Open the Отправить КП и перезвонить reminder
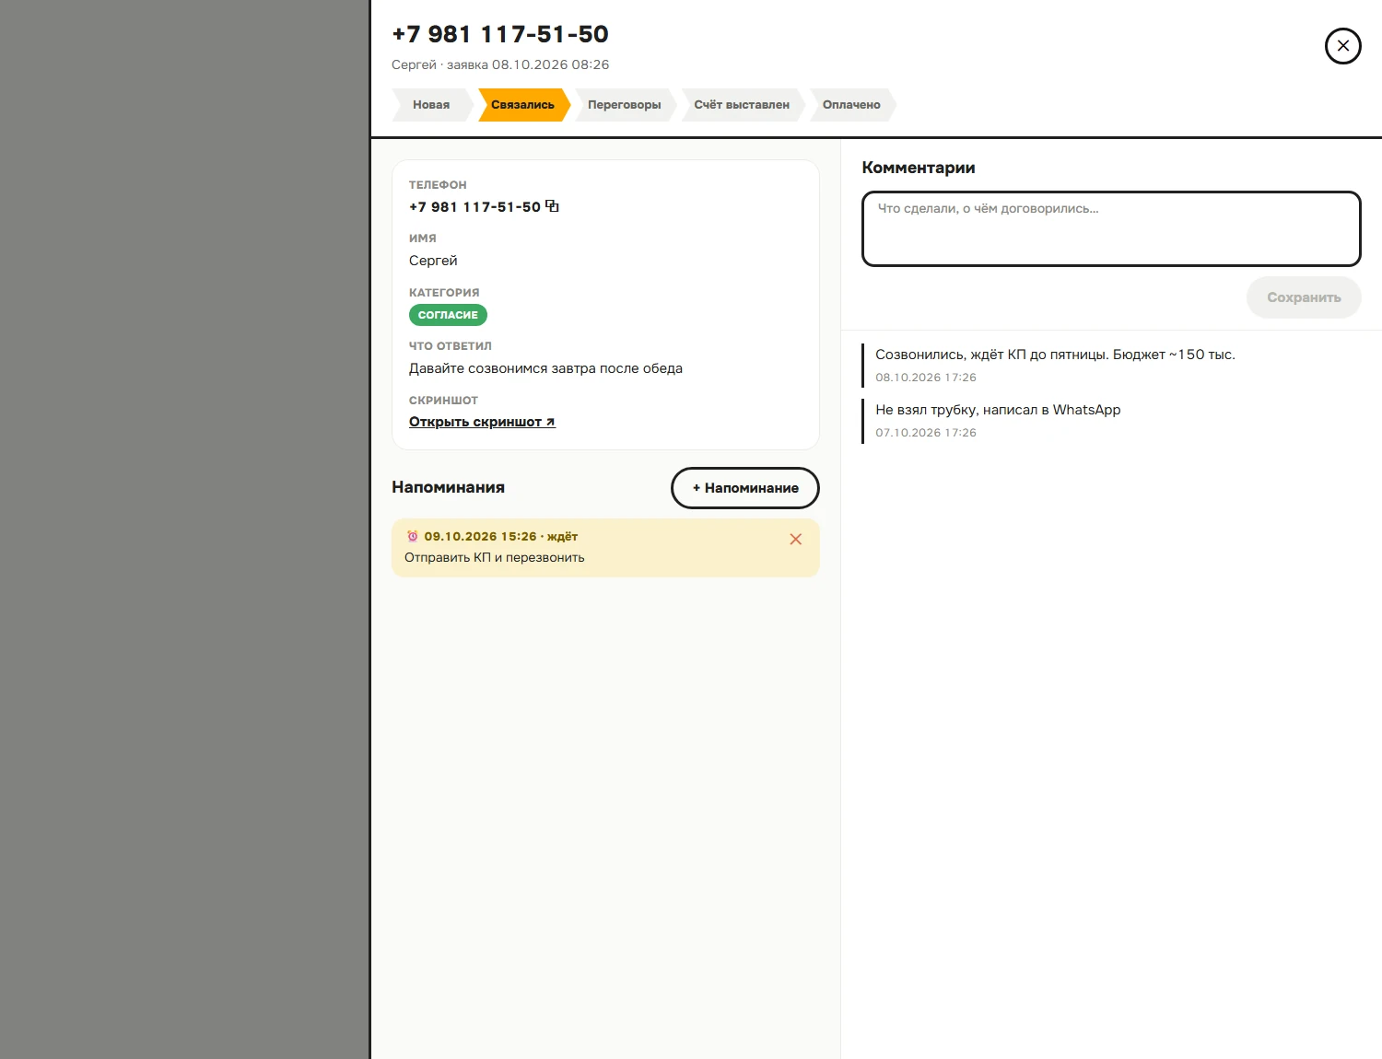The image size is (1382, 1059). 605,548
